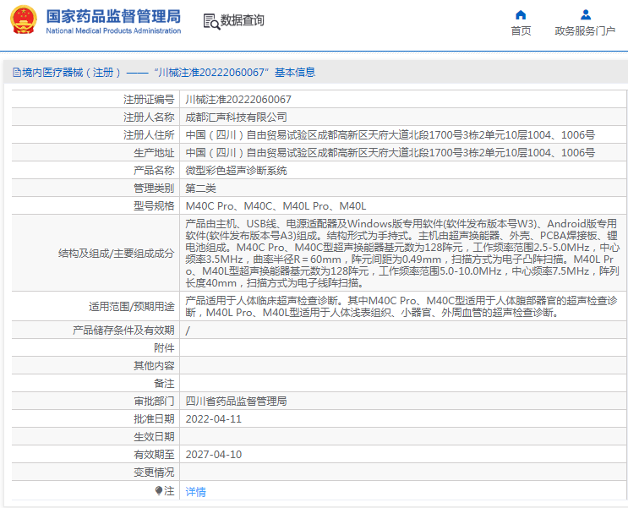The image size is (628, 508).
Task: Click the 适用范围/预期用途 label
Action: (131, 307)
